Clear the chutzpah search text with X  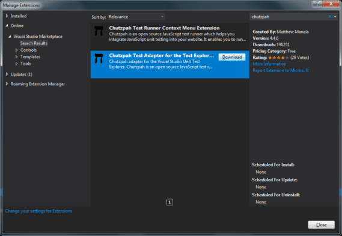pyautogui.click(x=329, y=17)
